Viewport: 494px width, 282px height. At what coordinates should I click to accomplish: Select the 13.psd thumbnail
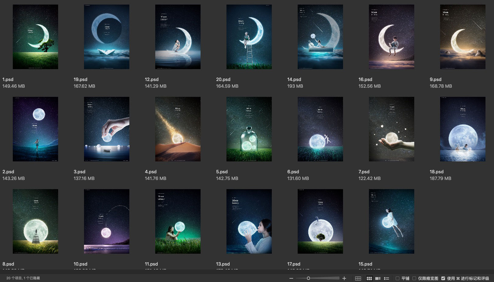tap(249, 221)
